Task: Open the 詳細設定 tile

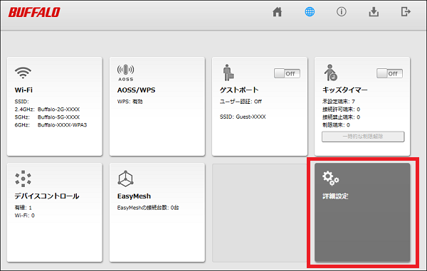Action: pos(362,213)
